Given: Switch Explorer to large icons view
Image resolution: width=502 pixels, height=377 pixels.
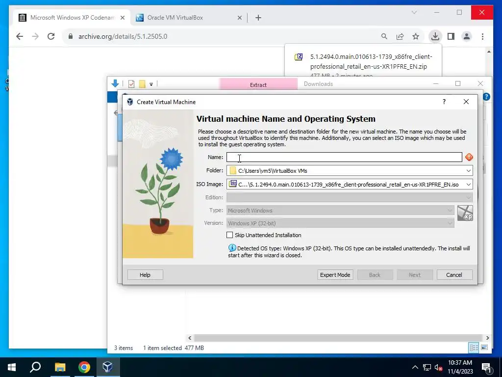Looking at the screenshot, I should click(484, 348).
